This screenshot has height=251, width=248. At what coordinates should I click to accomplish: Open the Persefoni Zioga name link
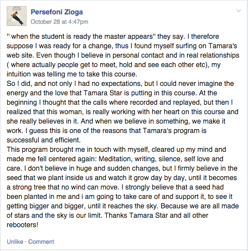tap(56, 12)
